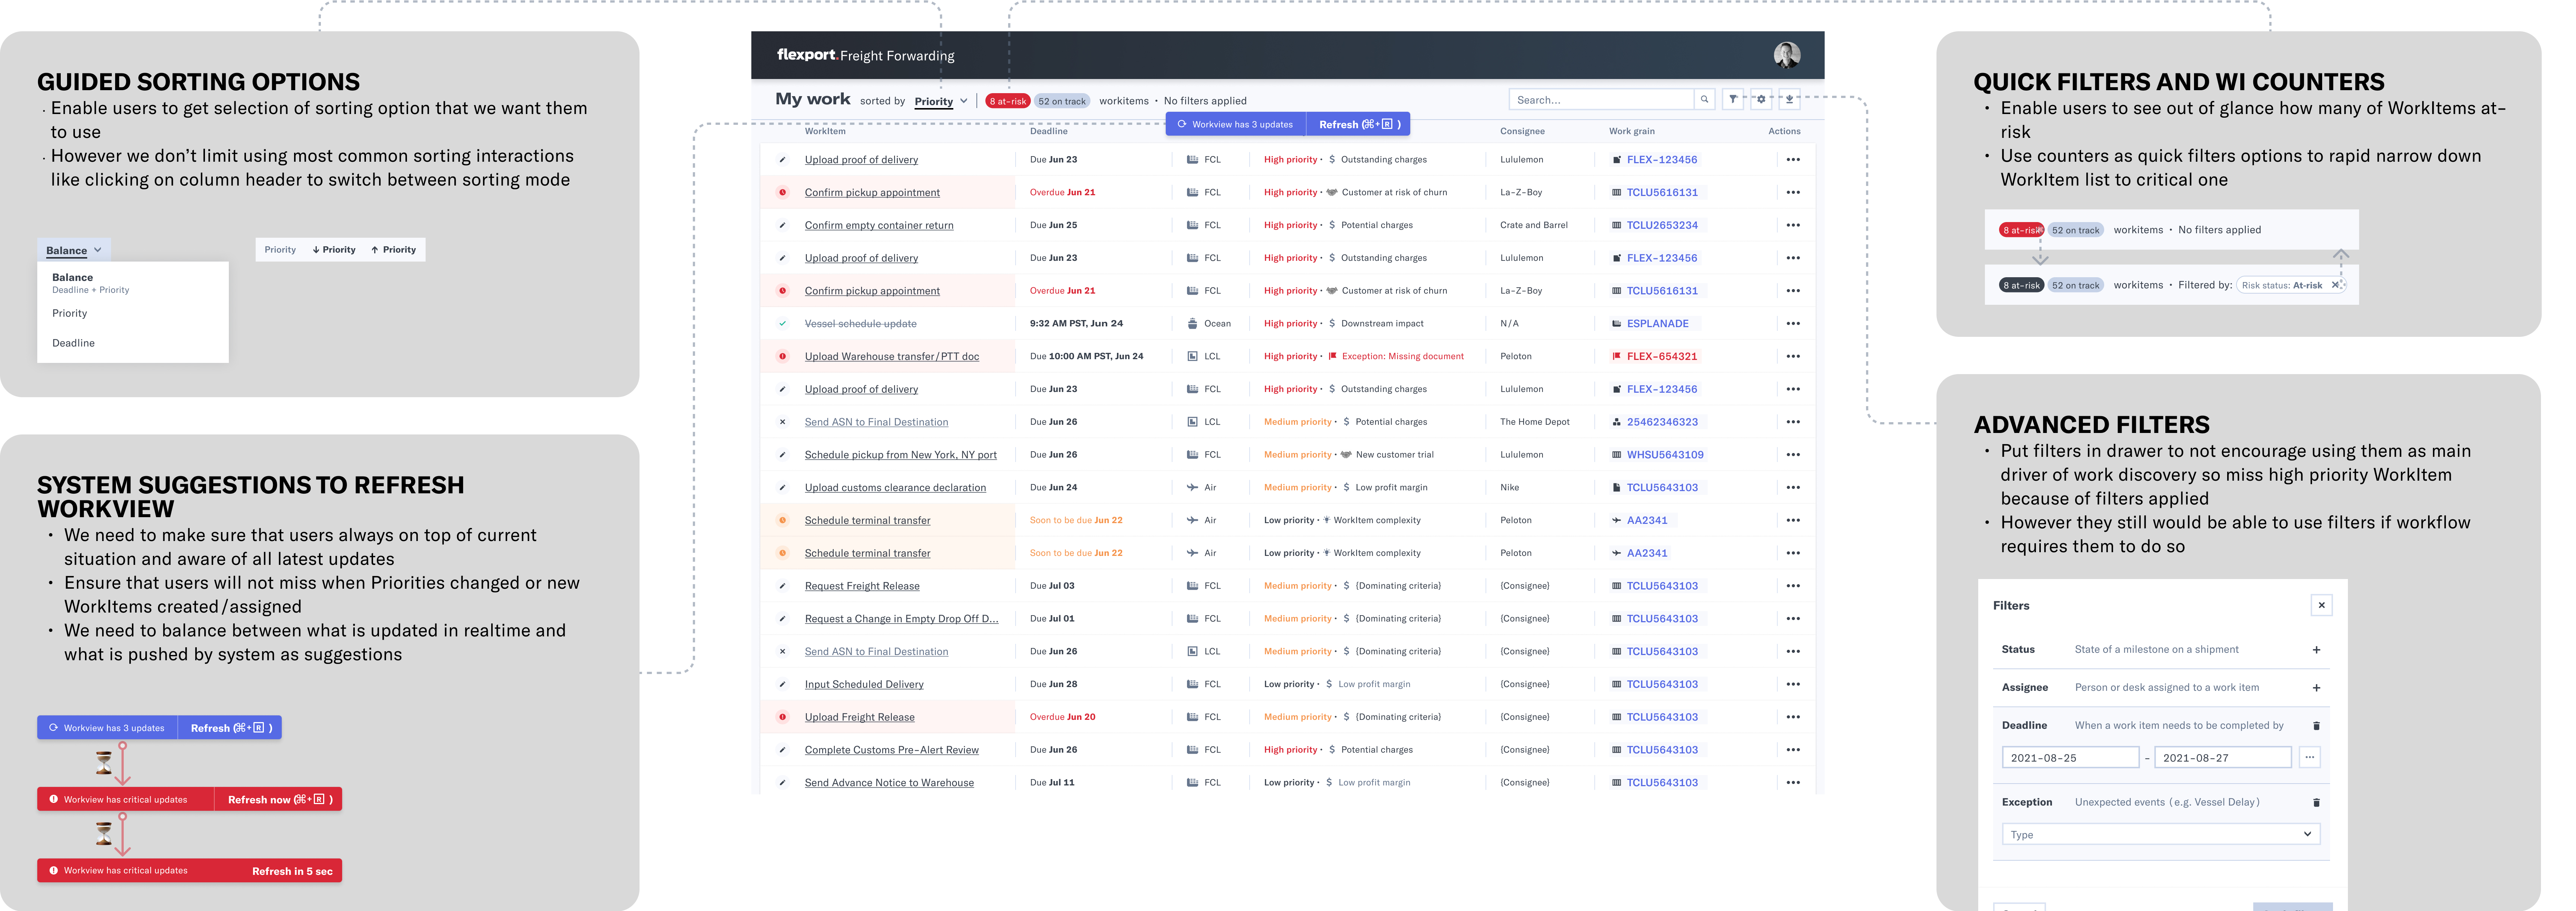Open work grain link 25462346323
This screenshot has width=2576, height=911.
(x=1662, y=422)
